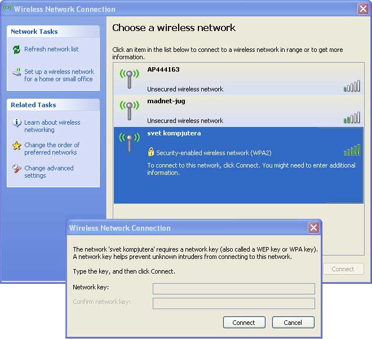Click the antenna icon of AP444163 network
The height and width of the screenshot is (339, 372).
tap(129, 78)
